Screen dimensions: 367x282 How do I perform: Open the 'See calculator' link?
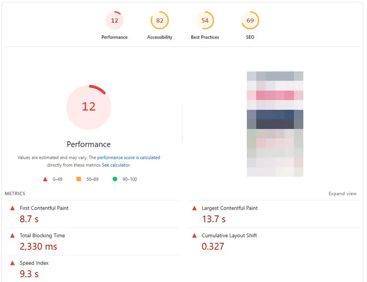pos(116,165)
